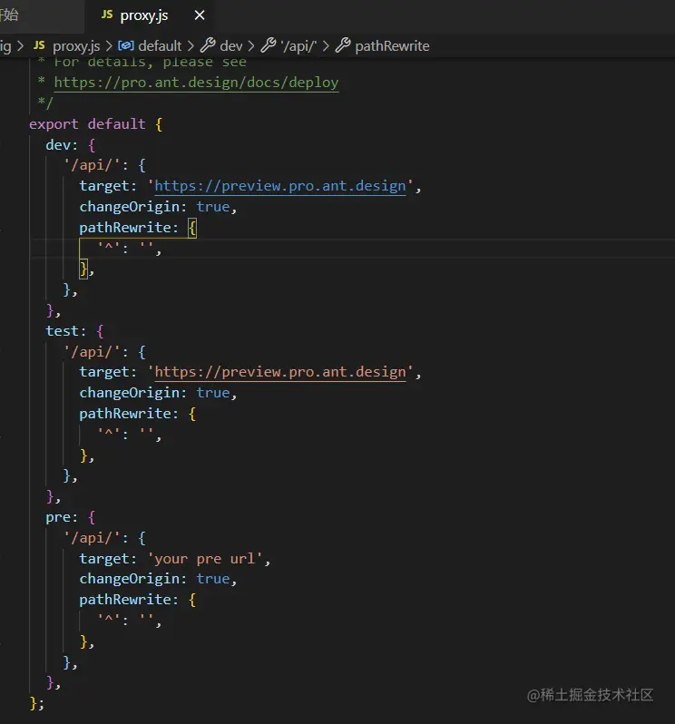Click changeOrigin in the dev block
The height and width of the screenshot is (724, 675).
click(129, 207)
